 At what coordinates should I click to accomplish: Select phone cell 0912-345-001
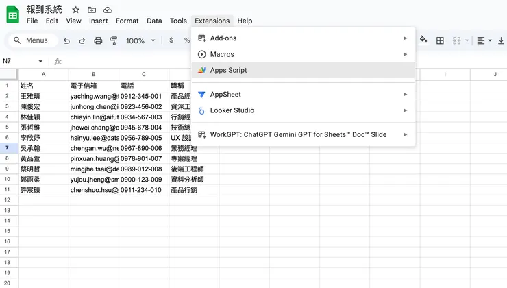click(x=144, y=97)
